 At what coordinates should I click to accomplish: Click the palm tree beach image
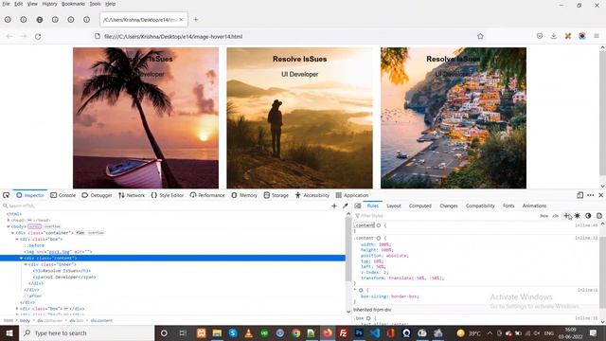146,117
